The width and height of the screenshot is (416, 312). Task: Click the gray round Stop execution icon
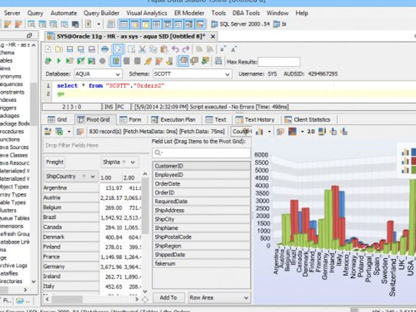(102, 61)
